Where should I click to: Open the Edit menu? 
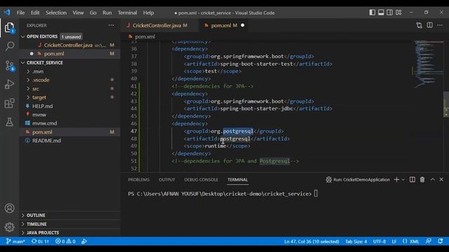coord(35,13)
